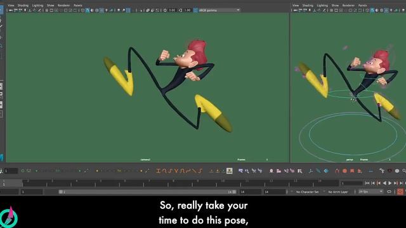The image size is (406, 228).
Task: Play the animation forwards
Action: (390, 183)
